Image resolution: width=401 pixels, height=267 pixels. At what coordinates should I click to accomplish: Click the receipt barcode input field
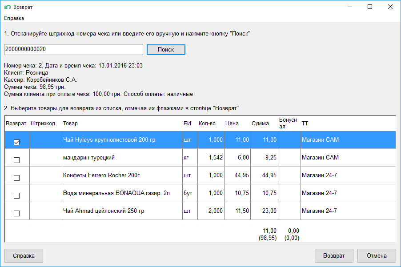[x=73, y=49]
